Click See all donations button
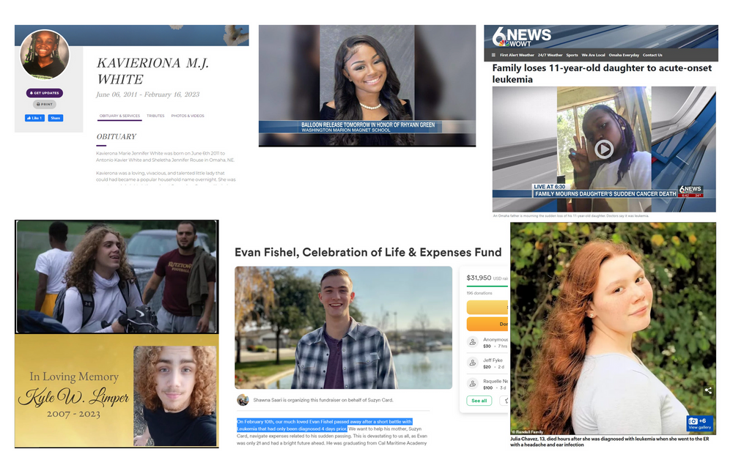The width and height of the screenshot is (733, 471). (x=479, y=401)
